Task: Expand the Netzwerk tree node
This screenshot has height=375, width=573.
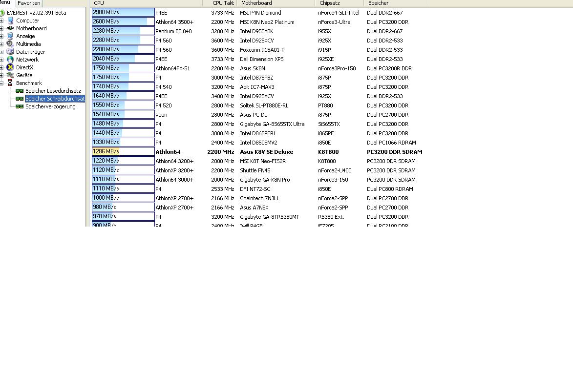Action: 1,60
